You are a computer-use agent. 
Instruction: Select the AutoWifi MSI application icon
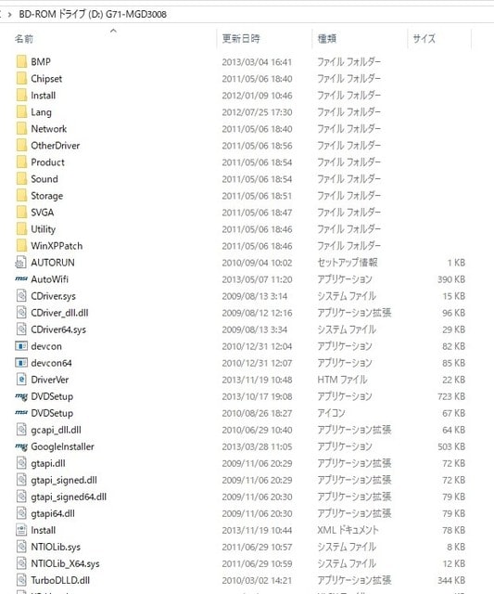tap(21, 278)
